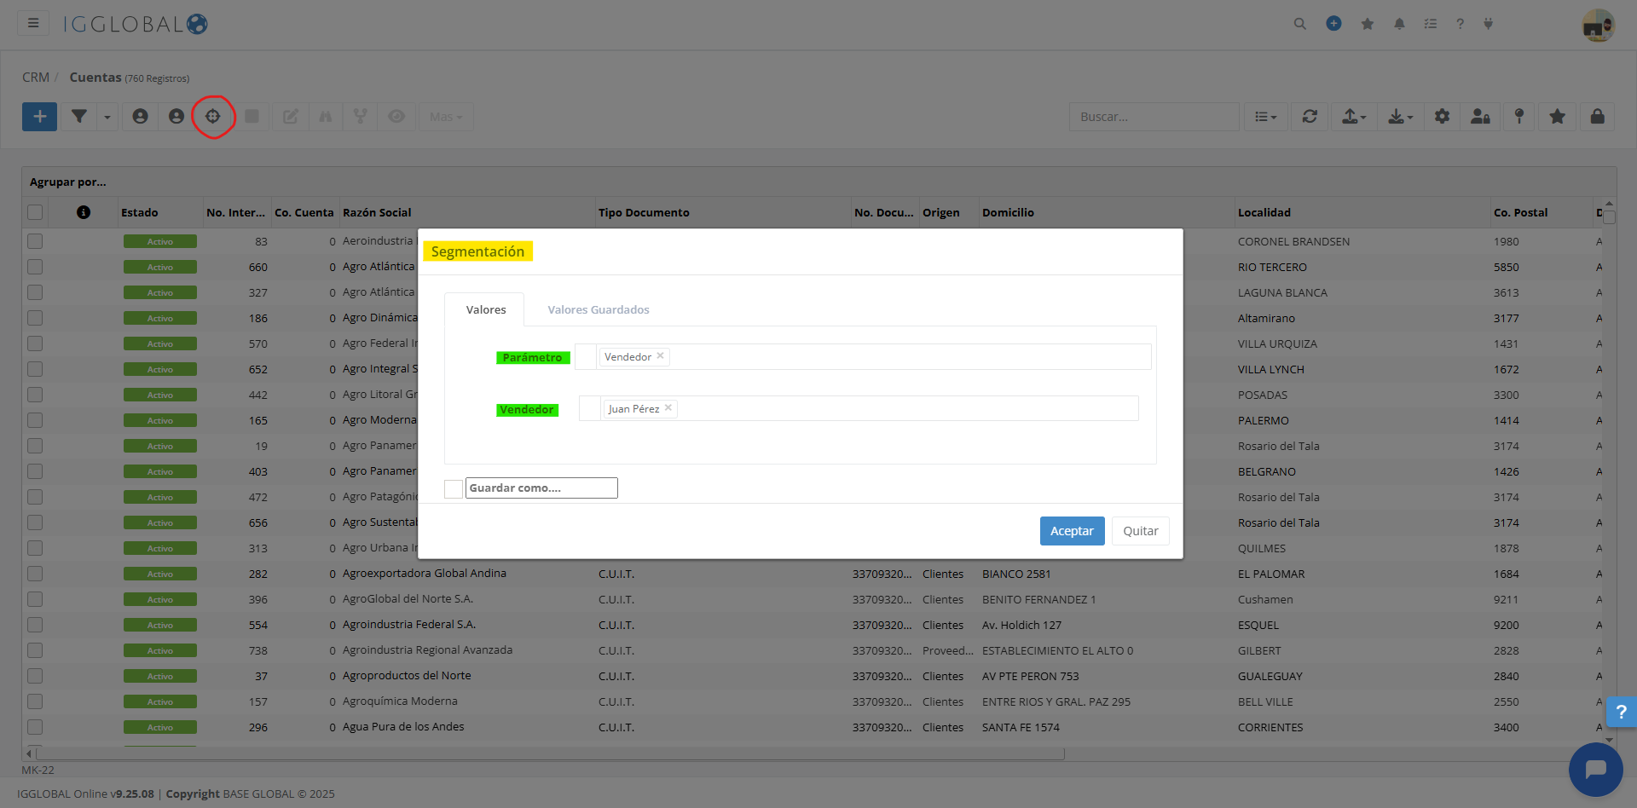
Task: Switch to the Valores Guardados tab
Action: click(598, 309)
